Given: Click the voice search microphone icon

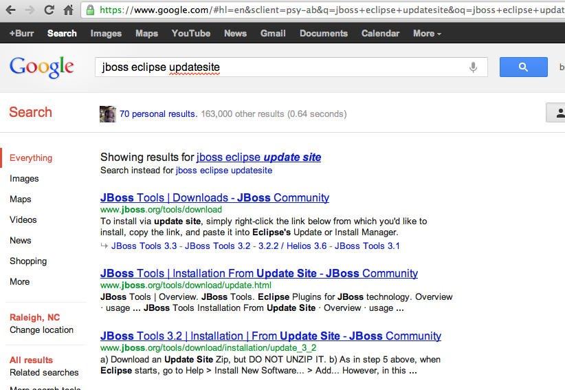Looking at the screenshot, I should pyautogui.click(x=473, y=67).
